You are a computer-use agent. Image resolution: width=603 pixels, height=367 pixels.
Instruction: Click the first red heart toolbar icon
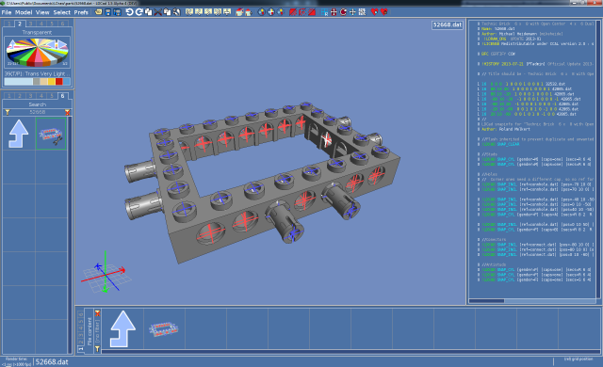374,12
